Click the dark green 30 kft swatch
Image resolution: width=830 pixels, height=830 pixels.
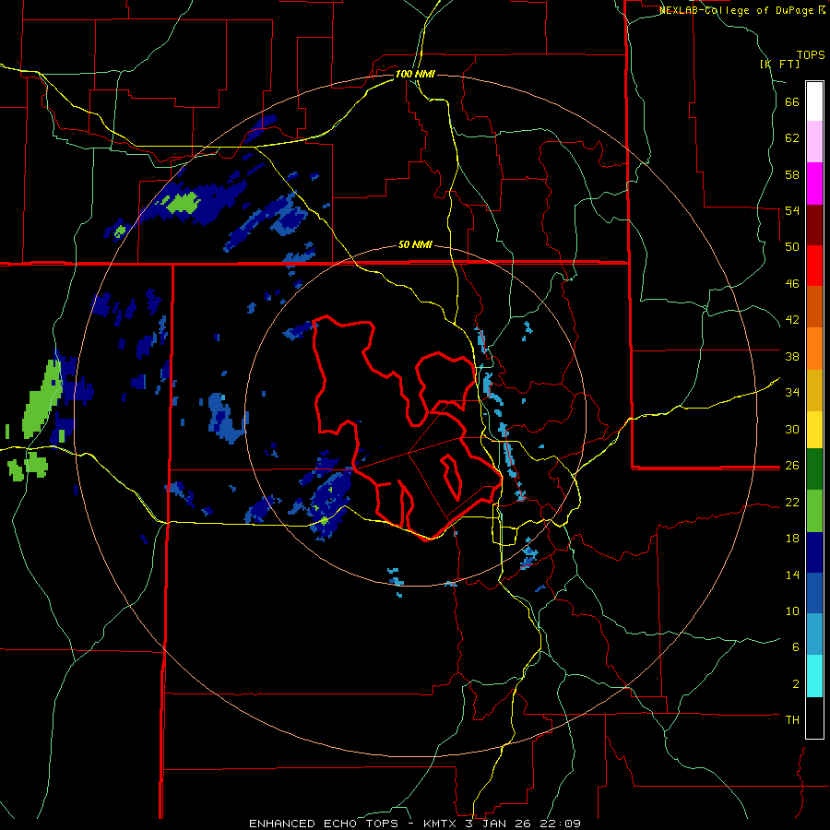pyautogui.click(x=814, y=469)
